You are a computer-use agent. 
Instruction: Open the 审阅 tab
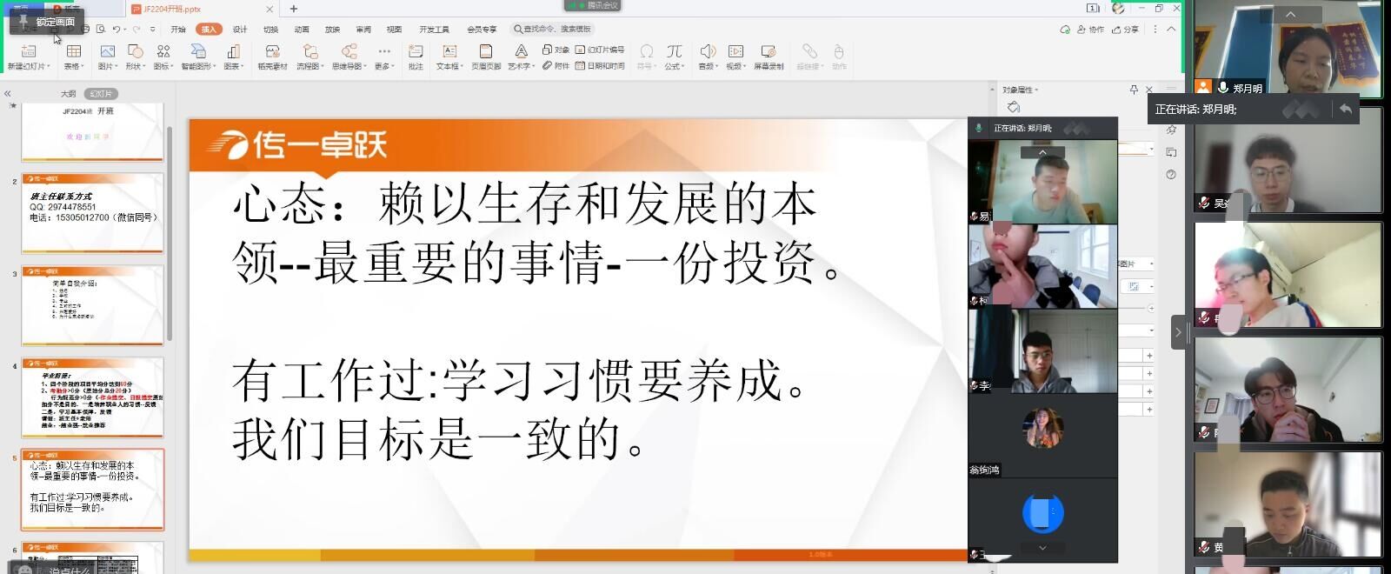(x=363, y=30)
